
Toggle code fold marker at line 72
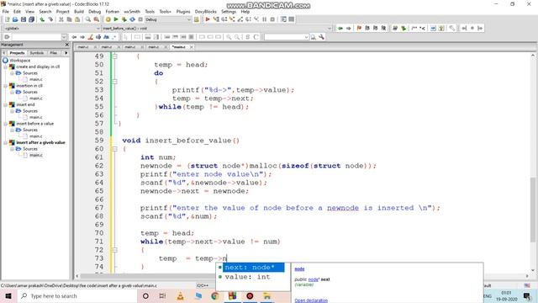114,250
